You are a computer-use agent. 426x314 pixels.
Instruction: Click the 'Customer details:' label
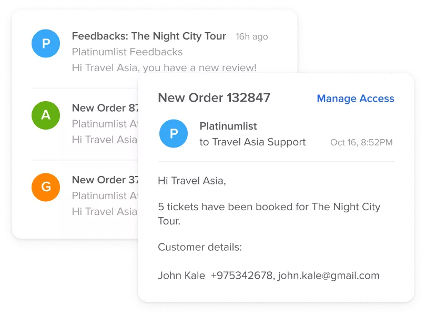pyautogui.click(x=200, y=247)
